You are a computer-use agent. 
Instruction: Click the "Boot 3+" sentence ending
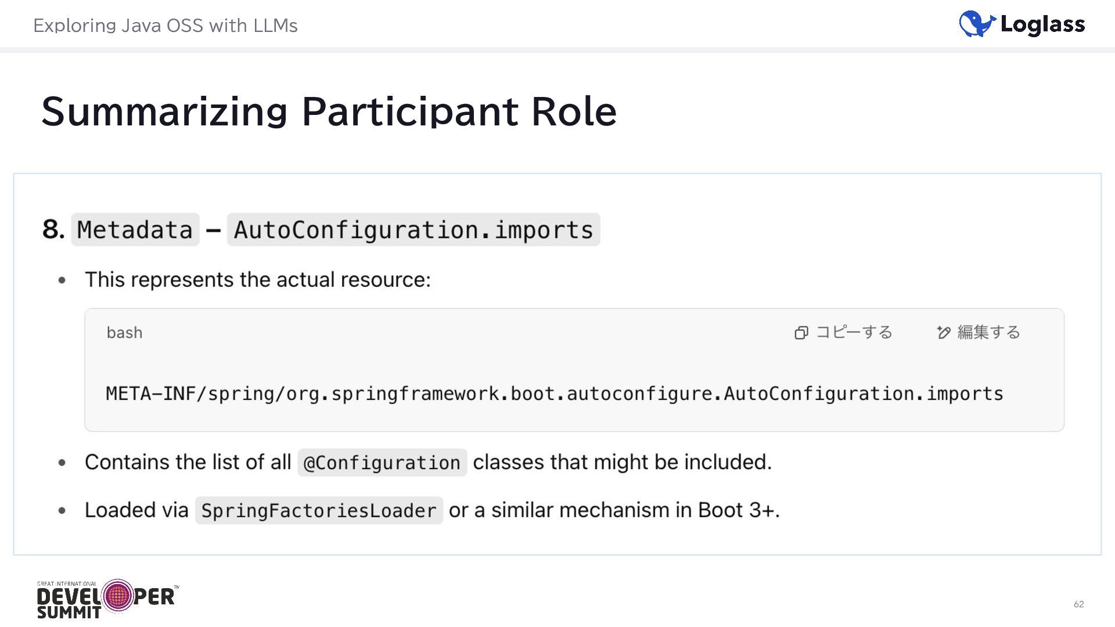tap(738, 510)
